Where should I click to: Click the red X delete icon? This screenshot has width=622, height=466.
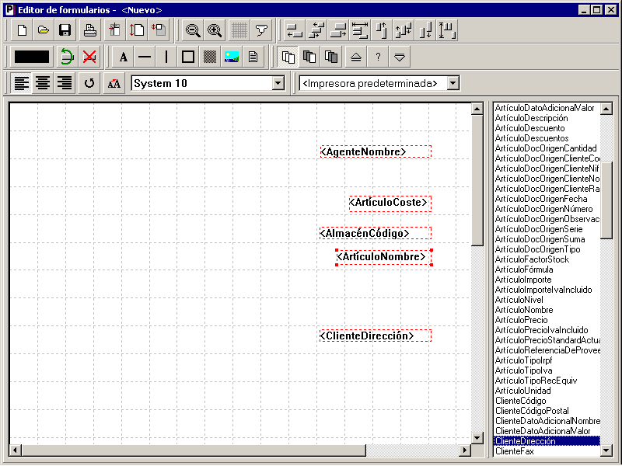coord(89,57)
